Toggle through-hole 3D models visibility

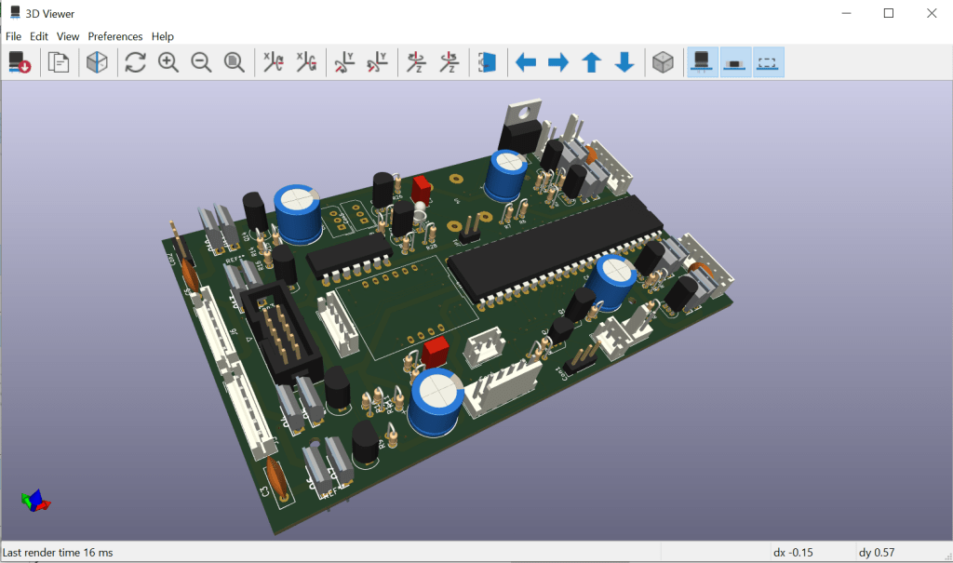[703, 62]
